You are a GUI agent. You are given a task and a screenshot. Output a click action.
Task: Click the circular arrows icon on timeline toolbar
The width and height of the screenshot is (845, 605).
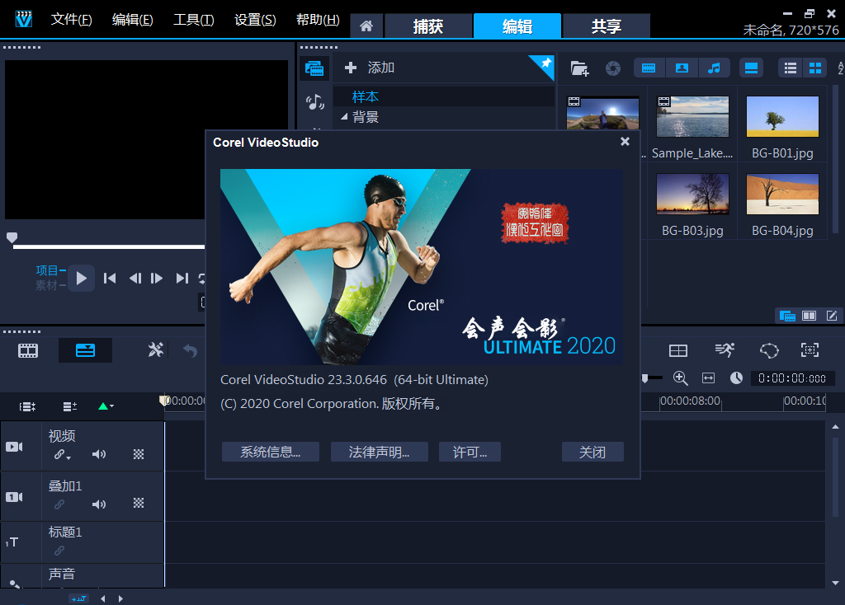coord(769,350)
